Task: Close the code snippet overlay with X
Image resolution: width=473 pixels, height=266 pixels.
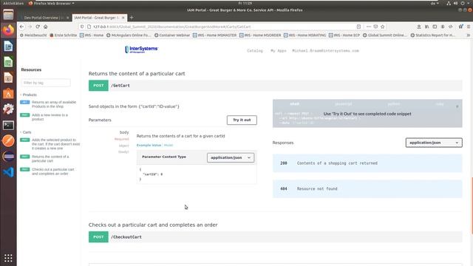Action: (457, 106)
